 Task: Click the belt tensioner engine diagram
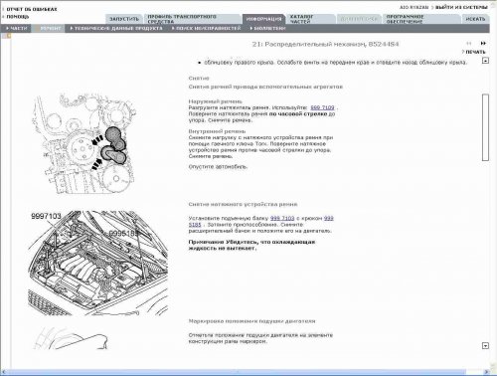pyautogui.click(x=84, y=143)
